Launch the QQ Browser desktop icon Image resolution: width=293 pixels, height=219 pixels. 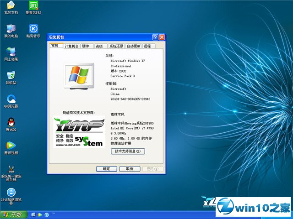click(11, 101)
